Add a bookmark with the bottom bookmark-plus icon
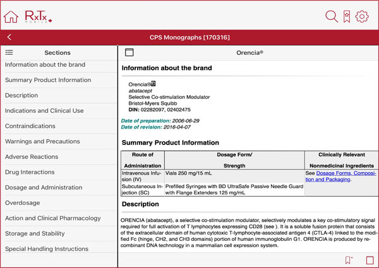Screen dimensions: 379x268 pos(349,260)
